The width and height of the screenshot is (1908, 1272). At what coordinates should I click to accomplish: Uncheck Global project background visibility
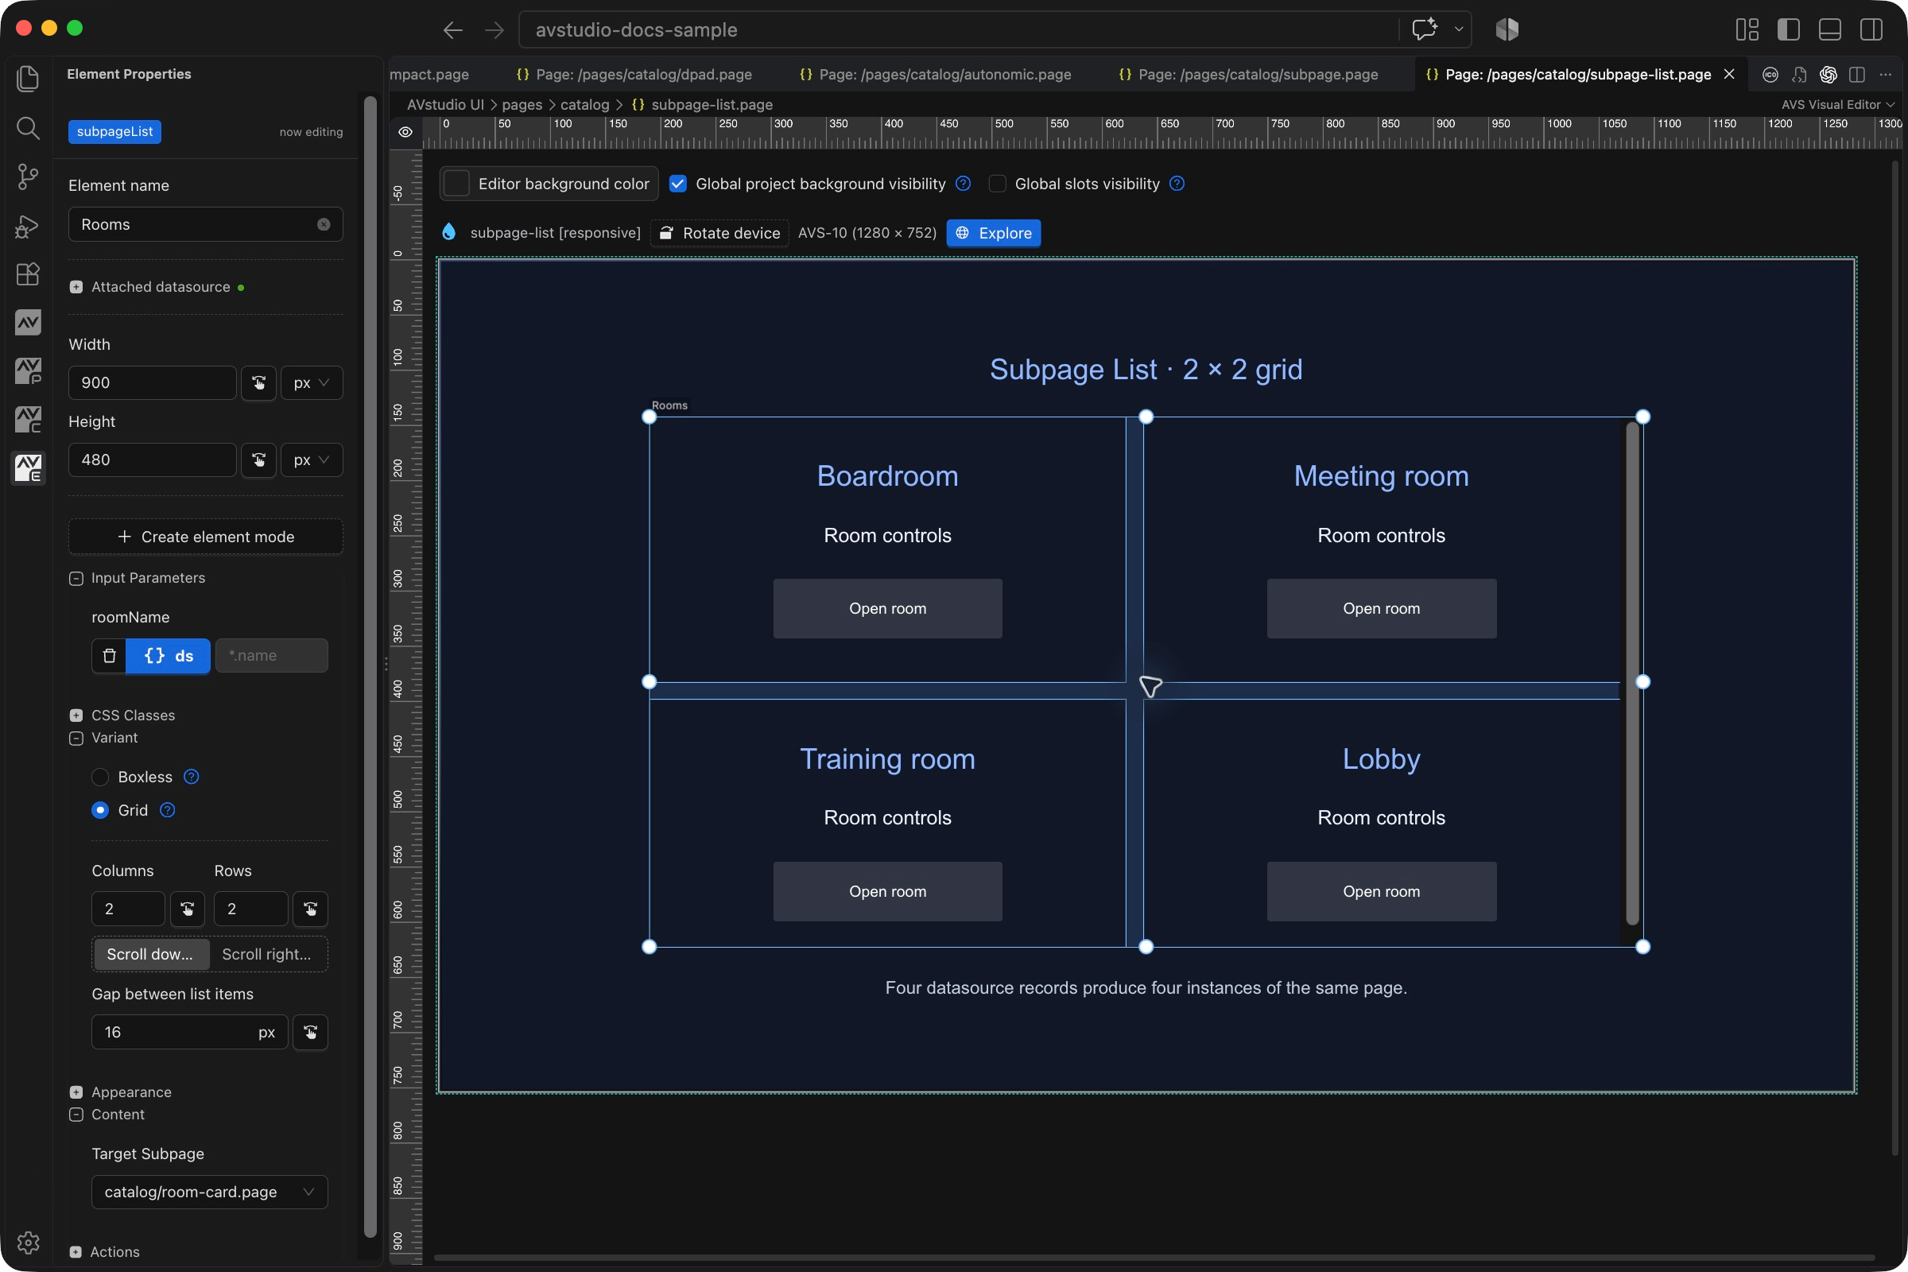pyautogui.click(x=677, y=184)
